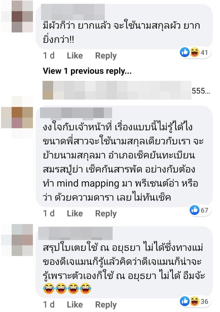Like the ณ อยุธยา comment

(75, 305)
